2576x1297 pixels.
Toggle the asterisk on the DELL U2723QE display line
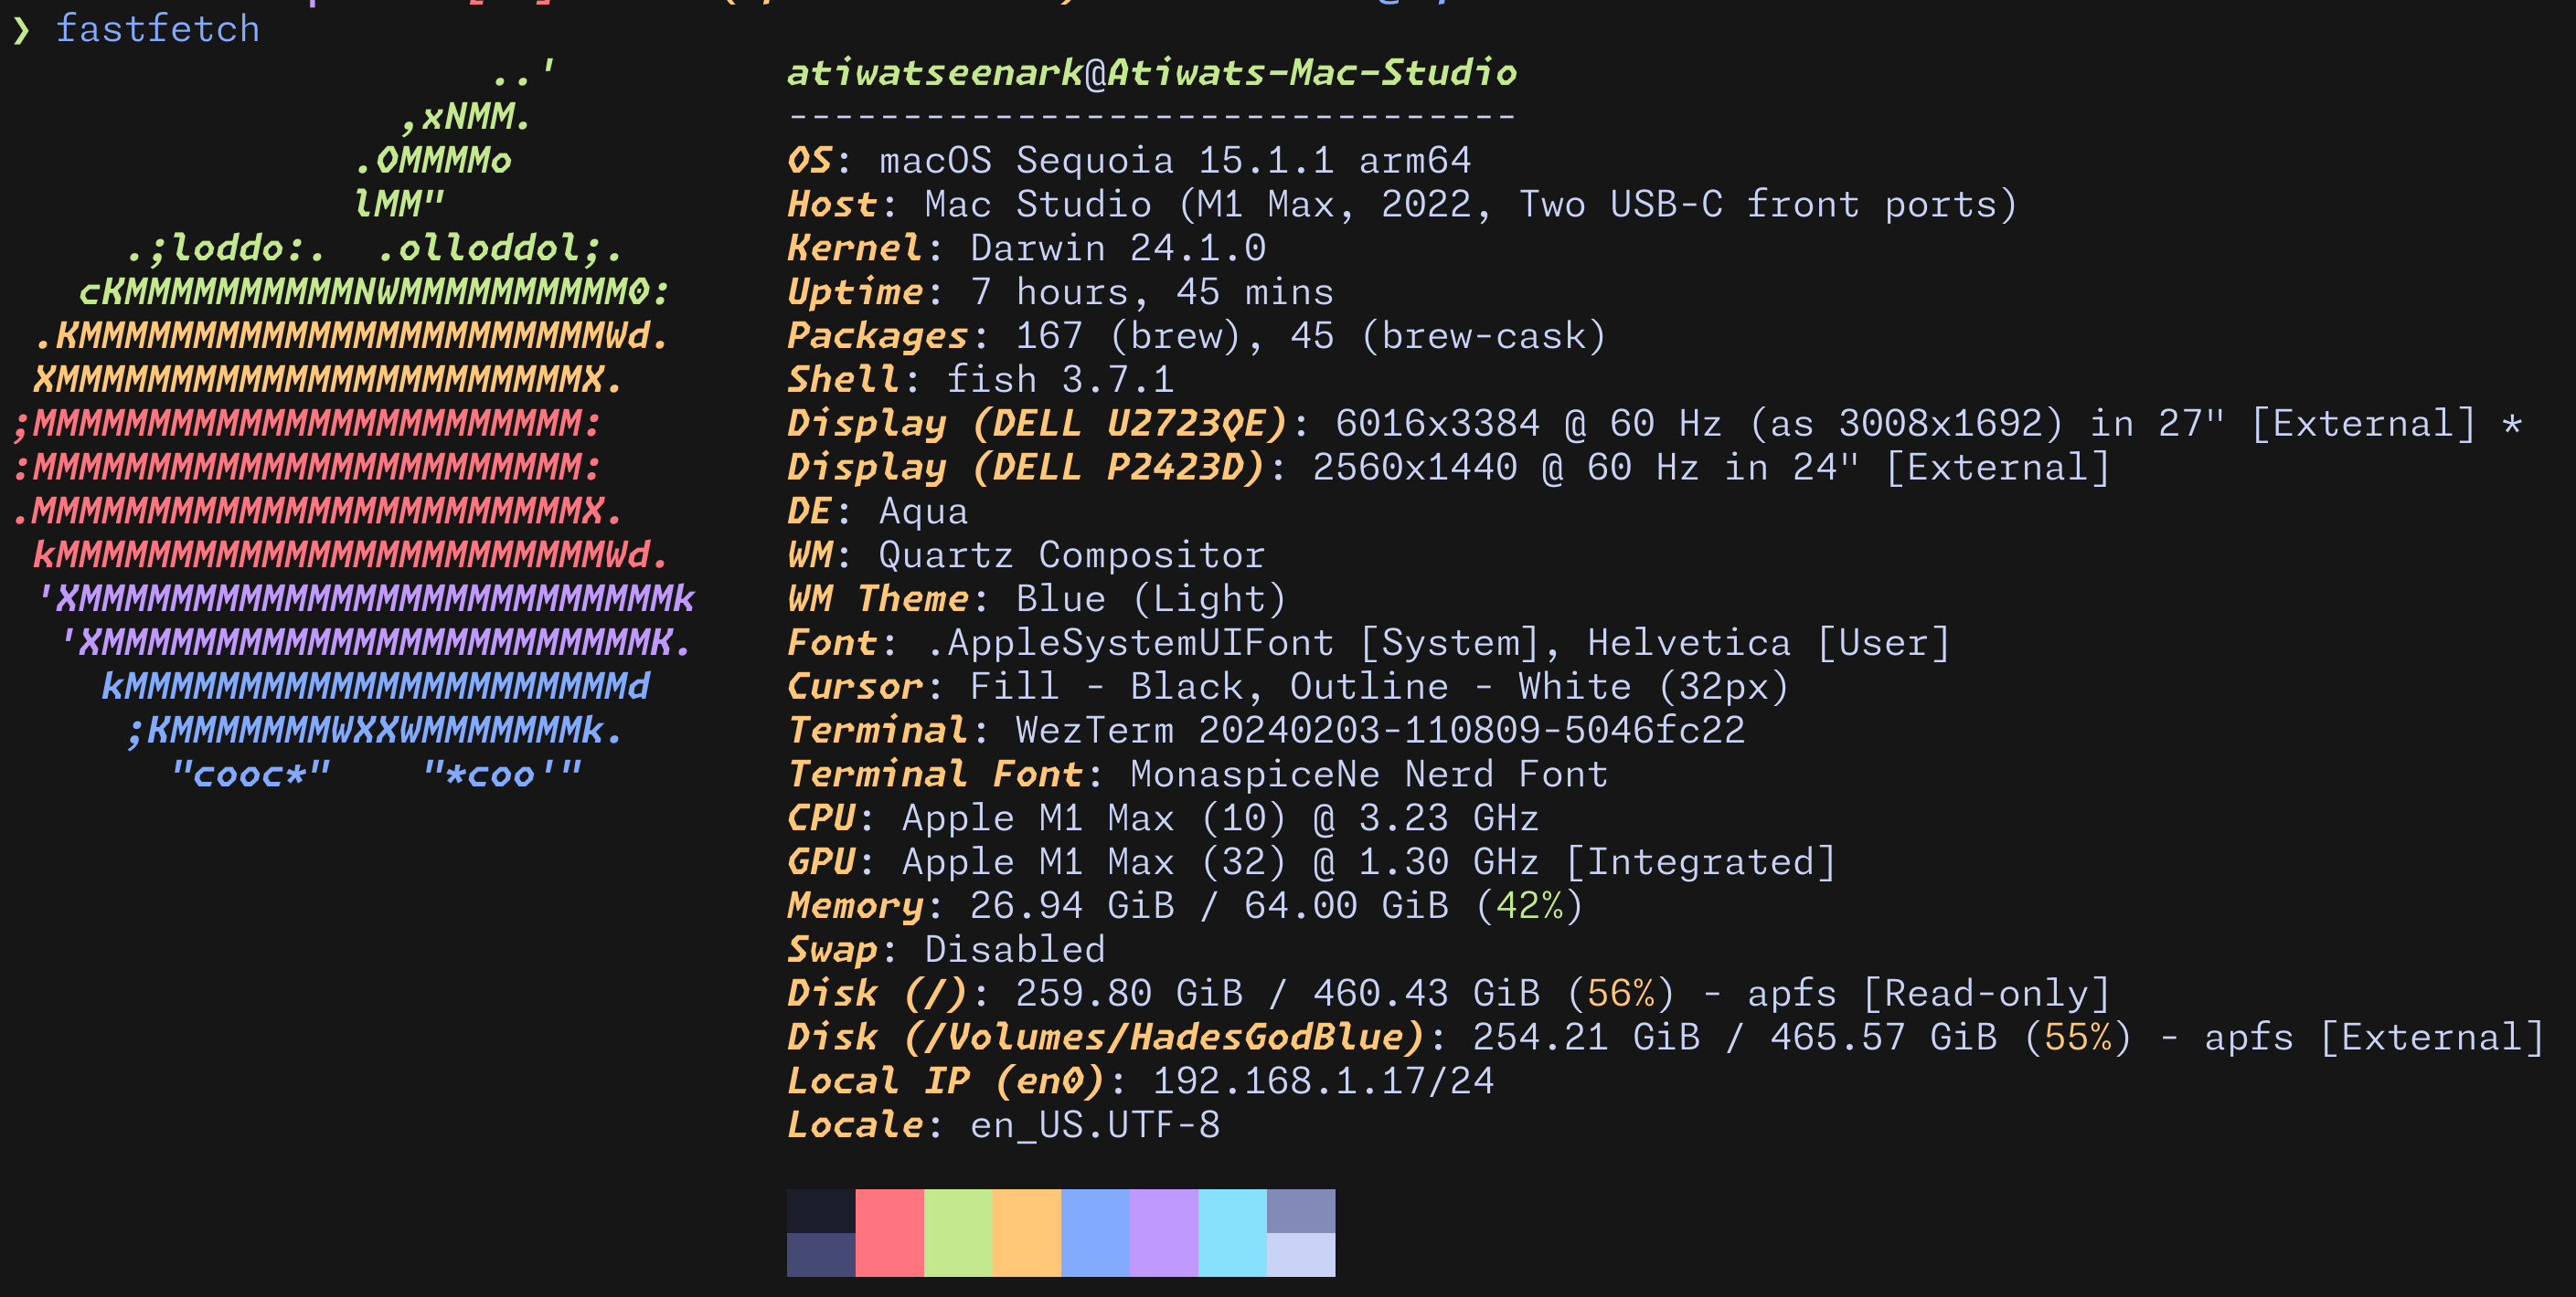pyautogui.click(x=2514, y=423)
